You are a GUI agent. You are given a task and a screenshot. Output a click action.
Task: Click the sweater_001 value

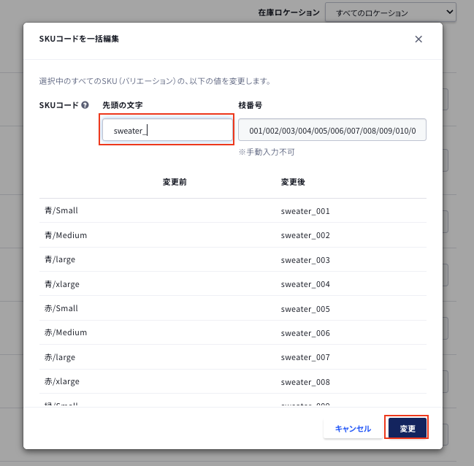point(305,211)
